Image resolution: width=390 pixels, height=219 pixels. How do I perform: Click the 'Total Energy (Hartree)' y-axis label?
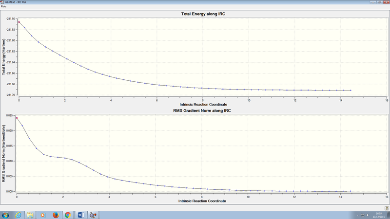click(3, 56)
